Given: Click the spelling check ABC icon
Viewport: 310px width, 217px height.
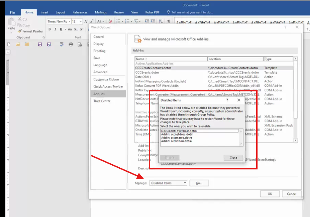Looking at the screenshot, I should tap(62, 44).
